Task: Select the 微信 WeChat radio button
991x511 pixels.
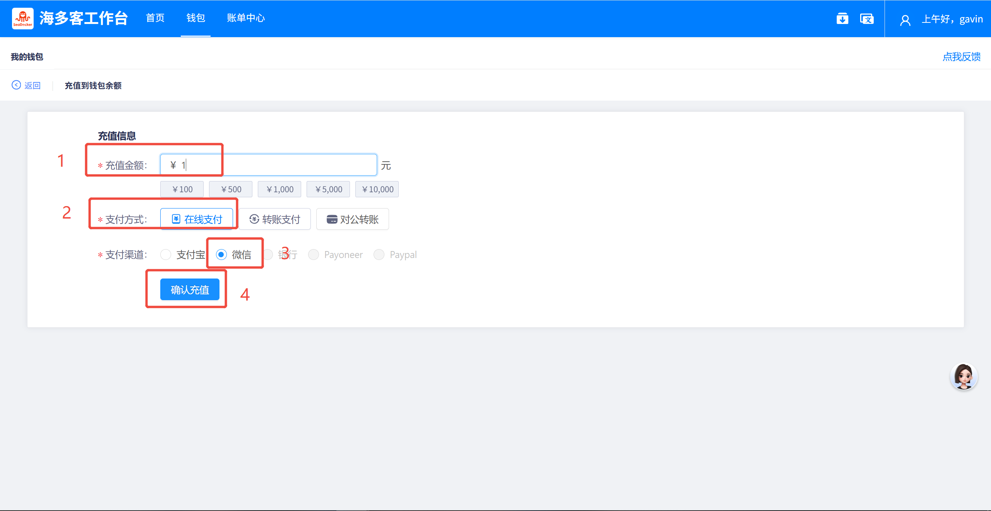Action: click(x=221, y=255)
